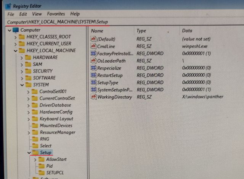The width and height of the screenshot is (244, 179).
Task: Click the DWORD icon beside SystemSetupInP...
Action: (93, 90)
